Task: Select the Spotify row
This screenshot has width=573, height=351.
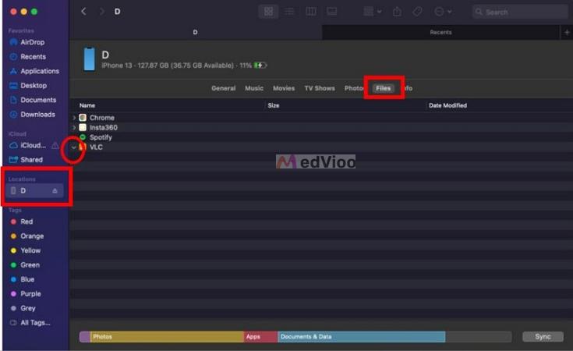Action: pyautogui.click(x=321, y=137)
